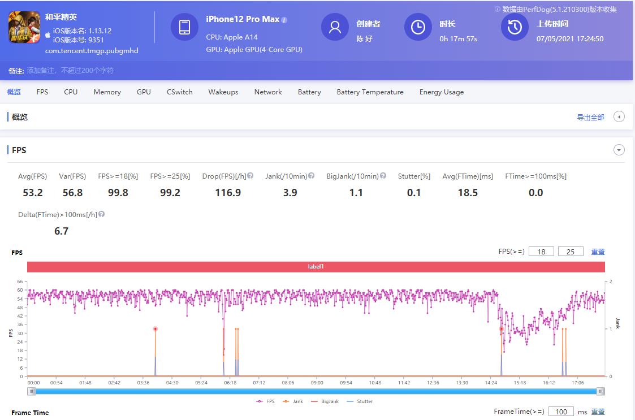Click info icon next to iPhone12 Pro Max

(284, 20)
